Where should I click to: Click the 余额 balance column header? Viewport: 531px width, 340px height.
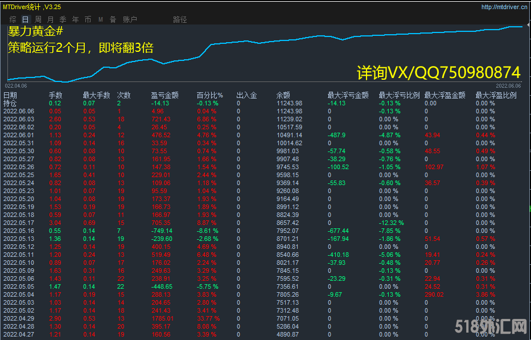click(283, 96)
